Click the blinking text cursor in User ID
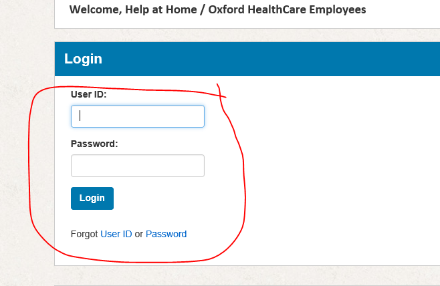Screen dimensions: 440x286 pos(80,116)
